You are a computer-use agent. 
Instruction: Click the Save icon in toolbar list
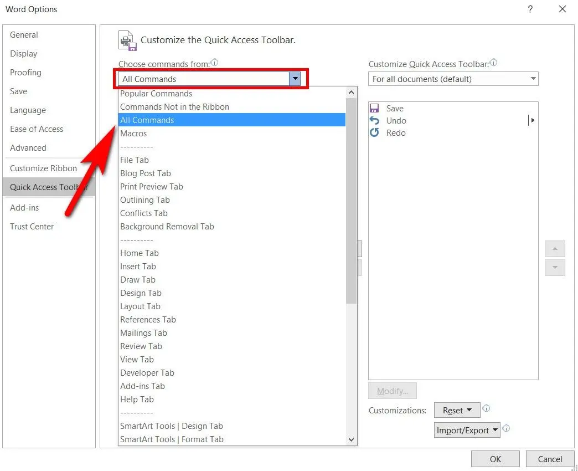click(374, 108)
